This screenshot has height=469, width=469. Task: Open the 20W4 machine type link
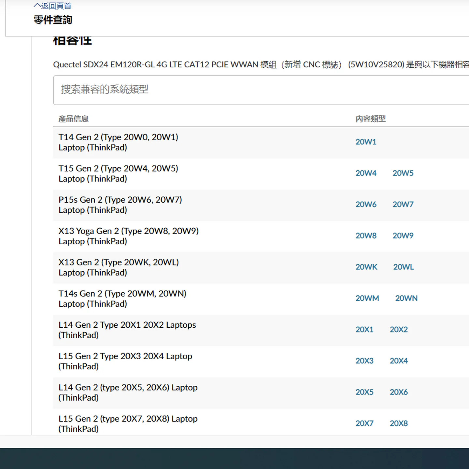point(366,173)
